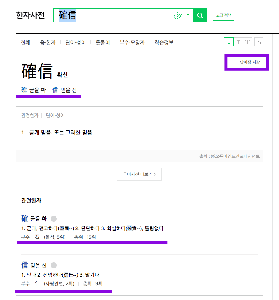The image size is (279, 300).
Task: Click the 고급 검색 button
Action: pyautogui.click(x=223, y=15)
